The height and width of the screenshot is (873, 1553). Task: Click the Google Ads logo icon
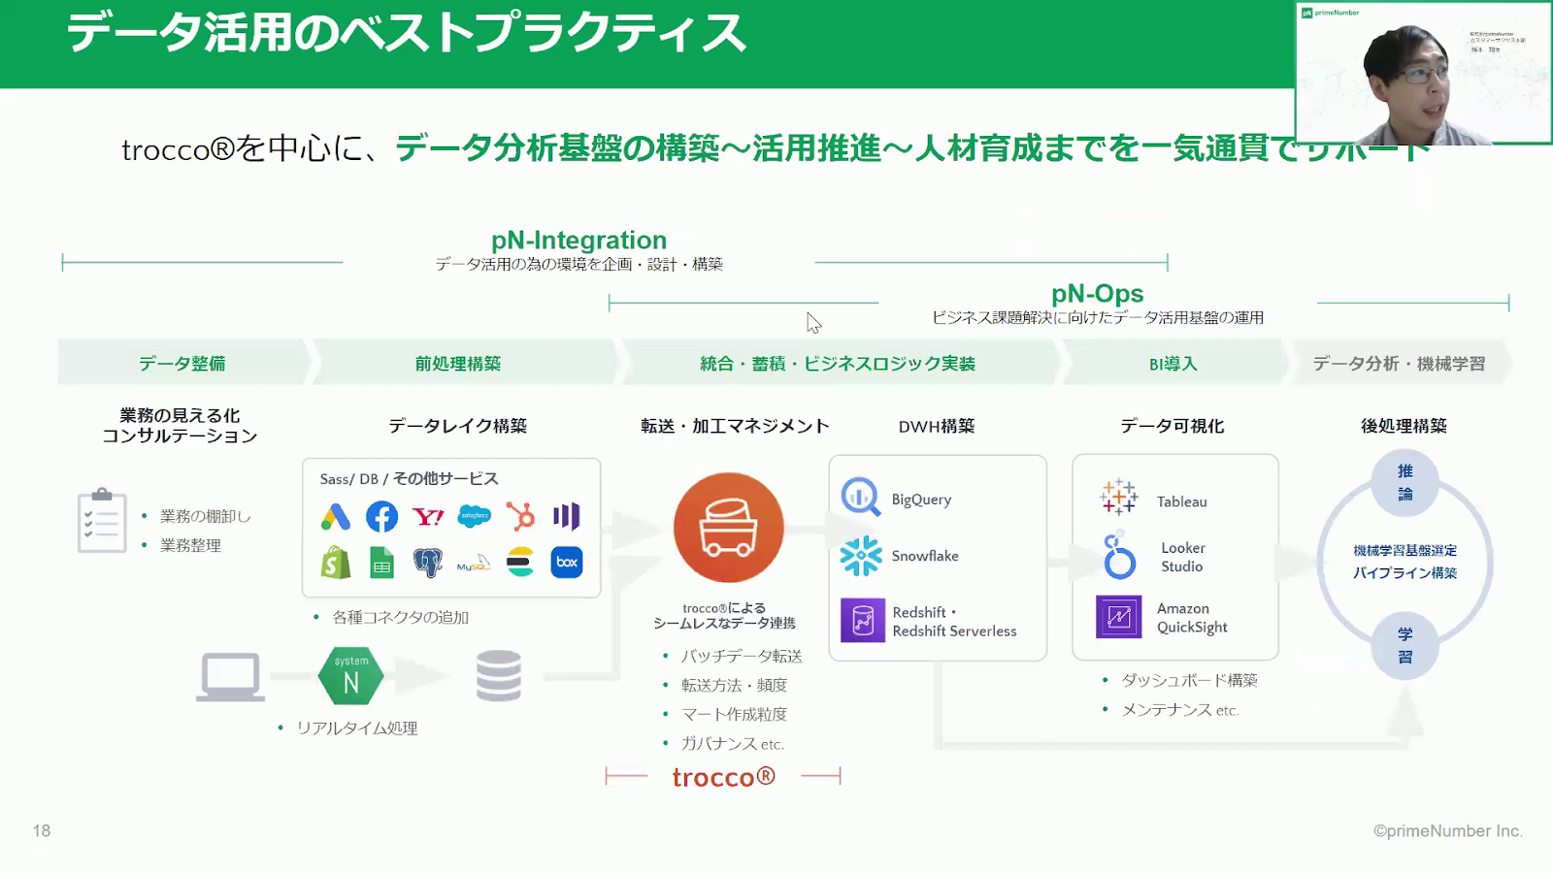coord(335,517)
